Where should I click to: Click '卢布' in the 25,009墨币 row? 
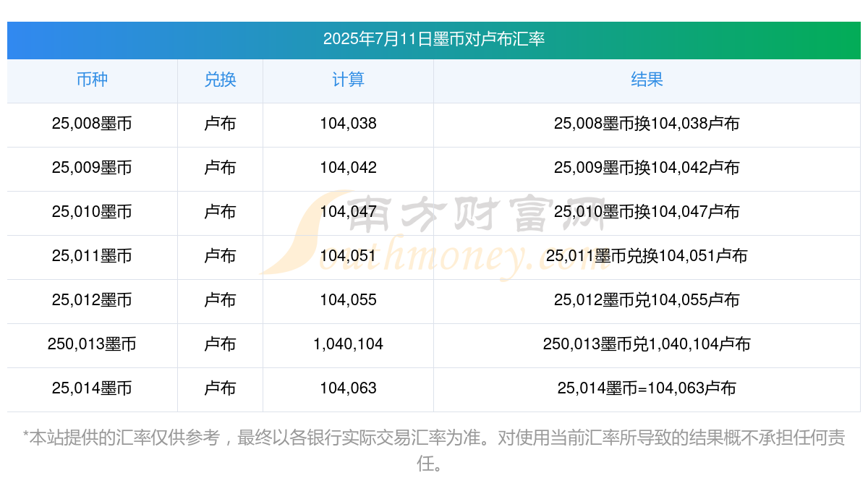[220, 168]
